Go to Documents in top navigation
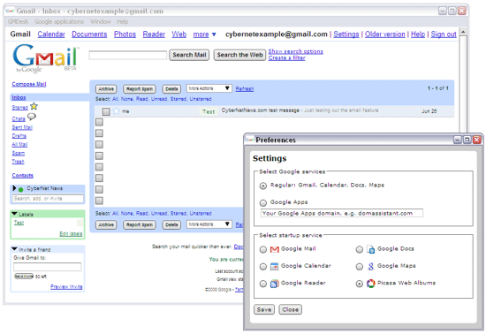The image size is (486, 334). click(89, 34)
